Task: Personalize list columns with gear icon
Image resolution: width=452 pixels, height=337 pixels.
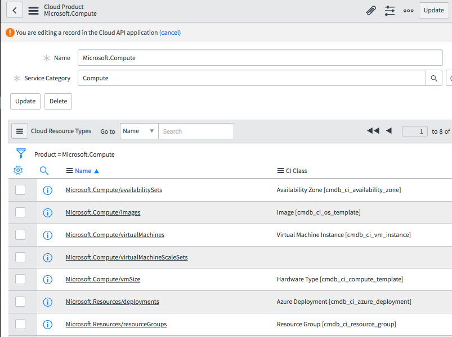Action: pyautogui.click(x=18, y=170)
